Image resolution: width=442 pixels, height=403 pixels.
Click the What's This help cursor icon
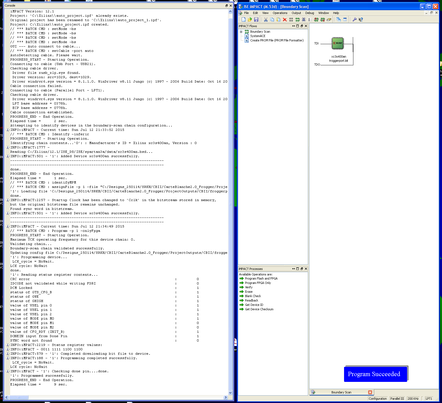click(x=361, y=19)
